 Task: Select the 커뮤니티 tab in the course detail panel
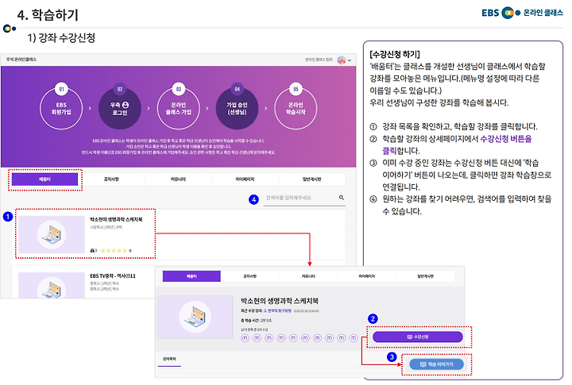point(308,276)
